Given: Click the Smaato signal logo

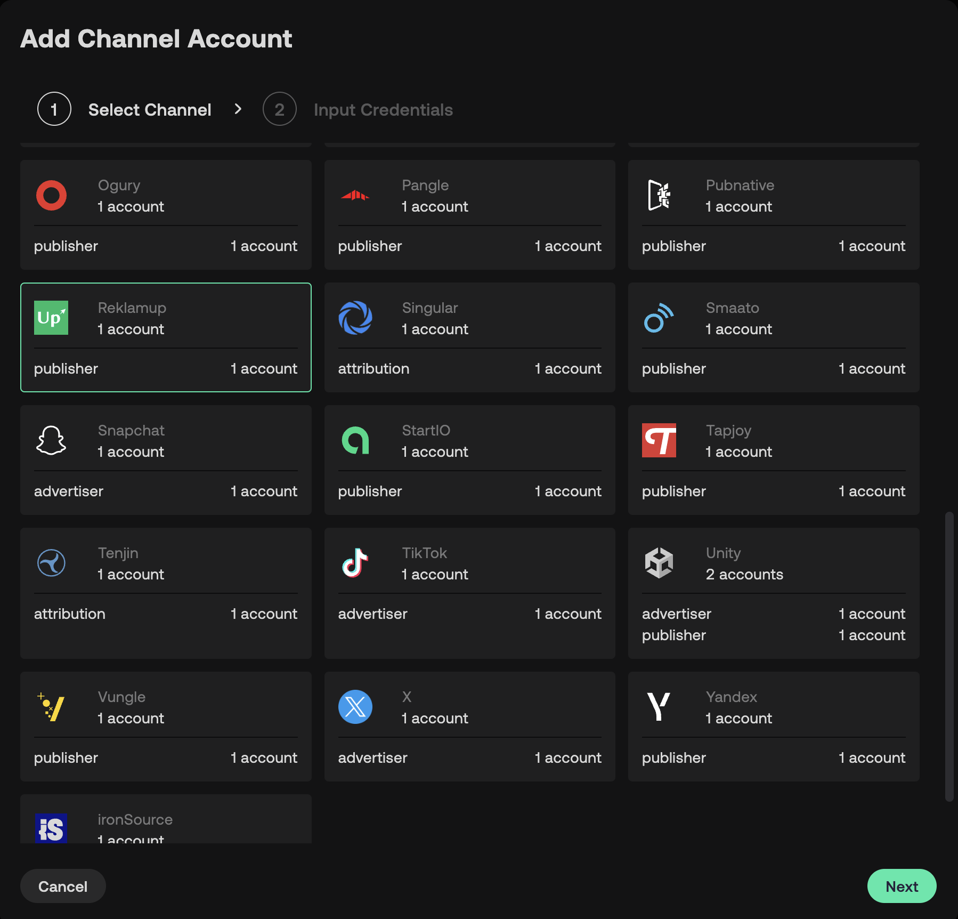Looking at the screenshot, I should click(659, 318).
